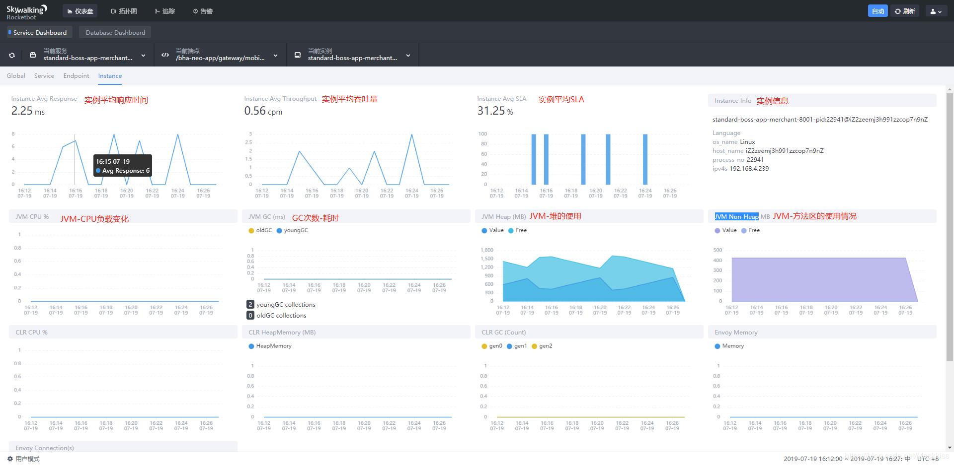Click the UTC +8 timezone setting

[x=928, y=459]
